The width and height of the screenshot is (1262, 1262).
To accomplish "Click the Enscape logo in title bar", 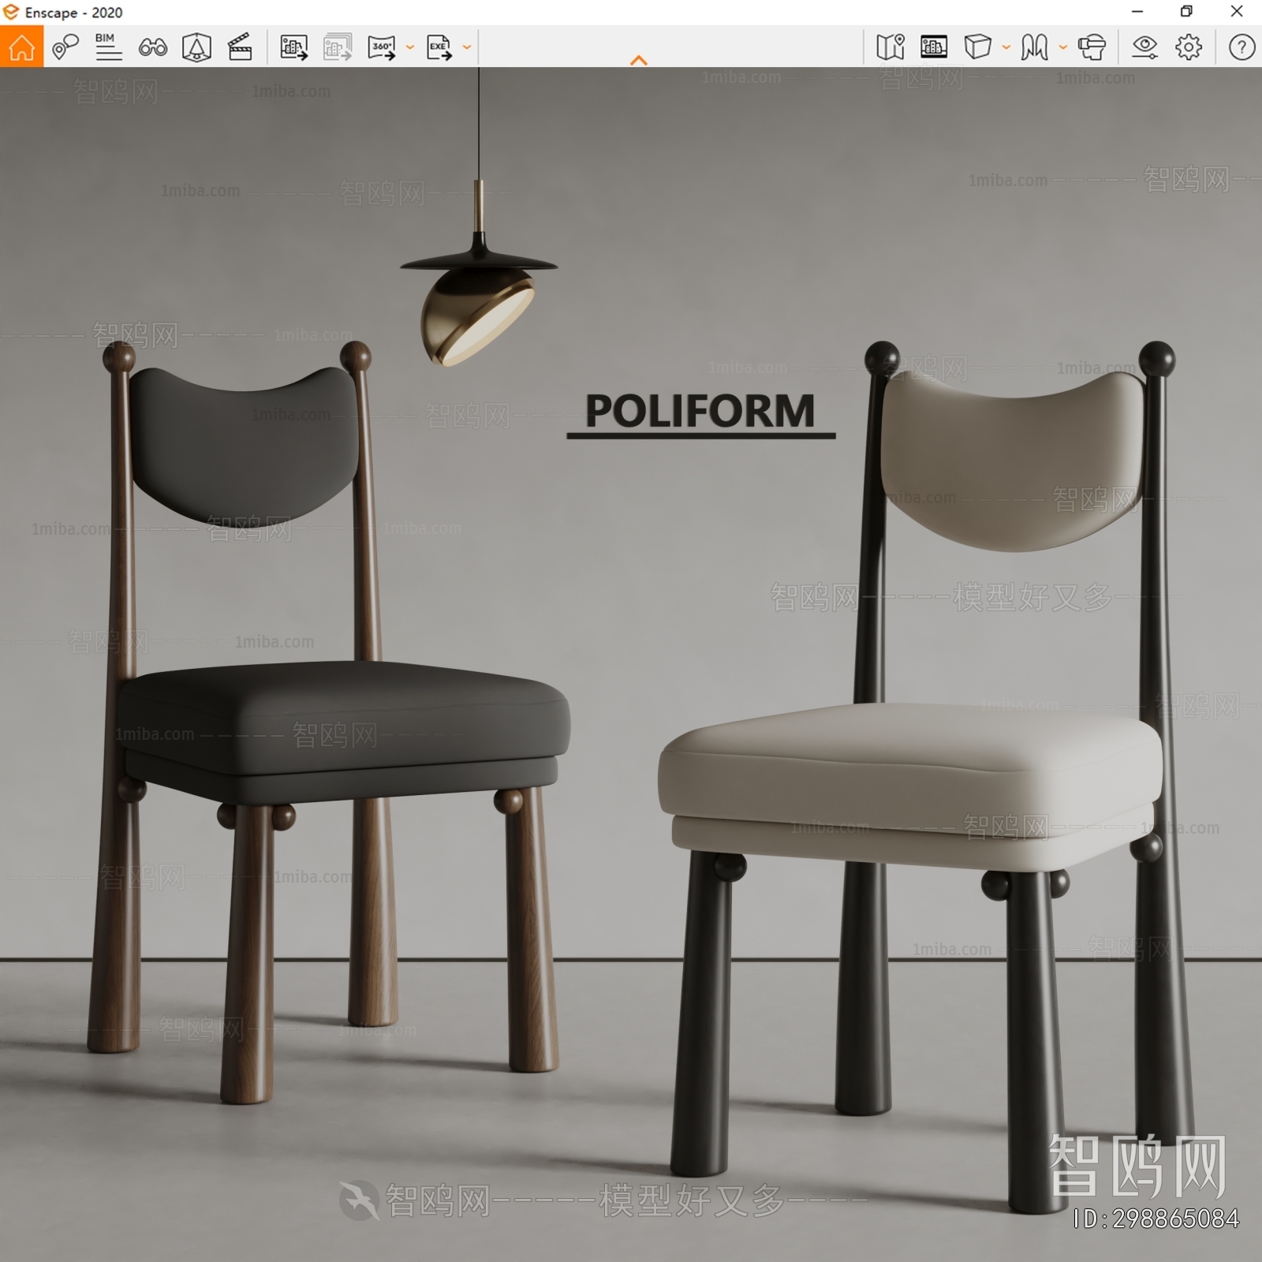I will (11, 12).
